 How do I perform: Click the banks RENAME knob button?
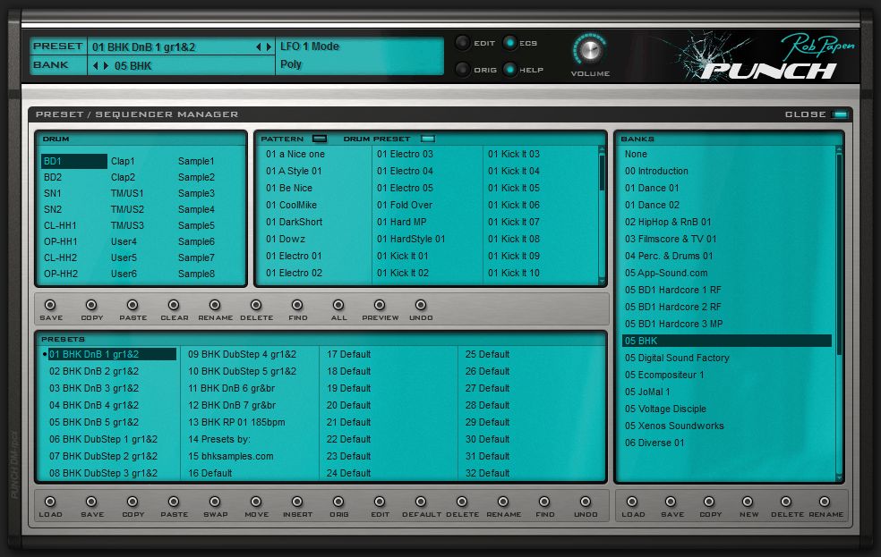[825, 502]
